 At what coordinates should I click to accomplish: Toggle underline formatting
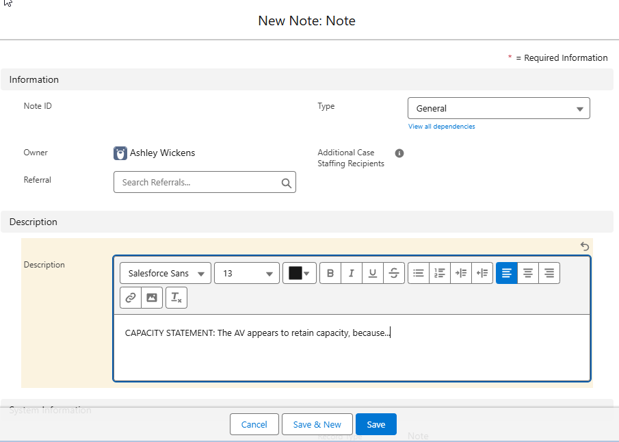tap(372, 273)
